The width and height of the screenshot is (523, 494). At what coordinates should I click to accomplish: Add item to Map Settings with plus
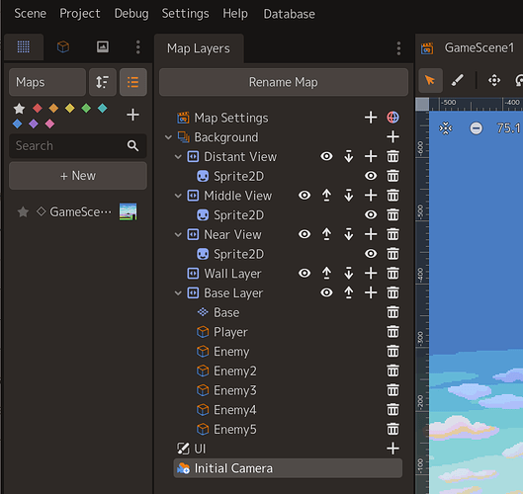[x=371, y=118]
